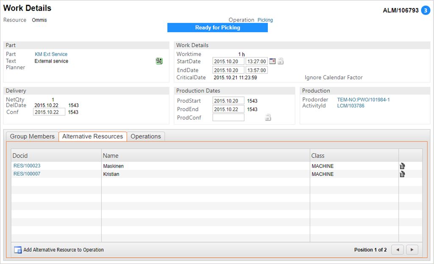Click the lock icon next to StartDate

point(281,61)
